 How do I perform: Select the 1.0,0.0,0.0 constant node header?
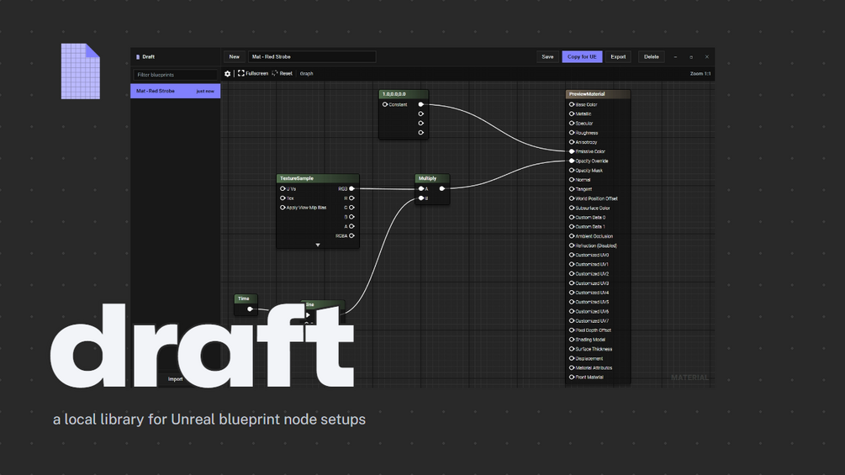[404, 94]
